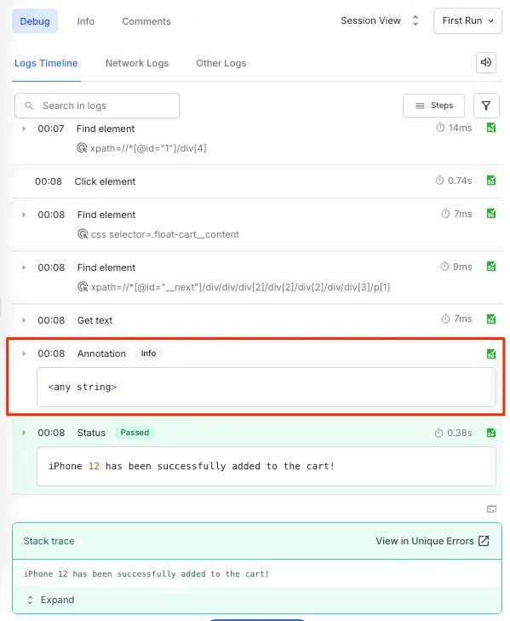Open the Session View selector
The height and width of the screenshot is (621, 510).
tap(380, 20)
